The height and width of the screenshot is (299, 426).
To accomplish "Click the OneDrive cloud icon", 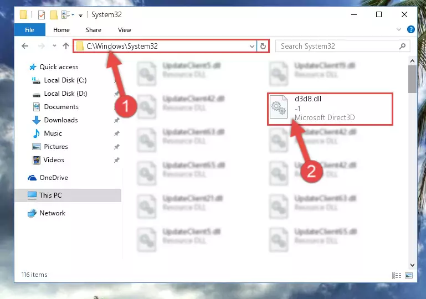I will [x=32, y=178].
